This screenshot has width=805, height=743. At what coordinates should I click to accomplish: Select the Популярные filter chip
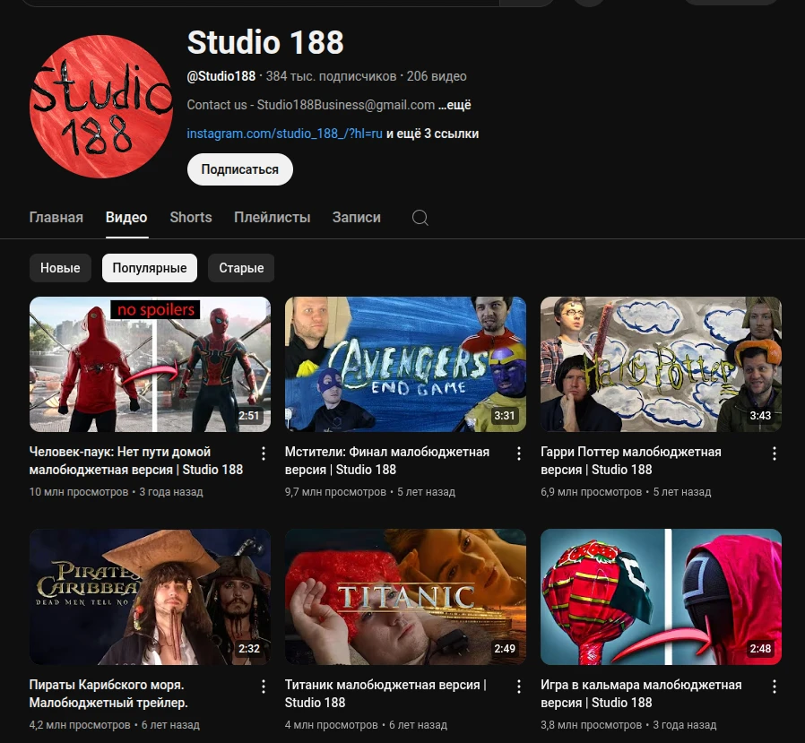tap(150, 268)
